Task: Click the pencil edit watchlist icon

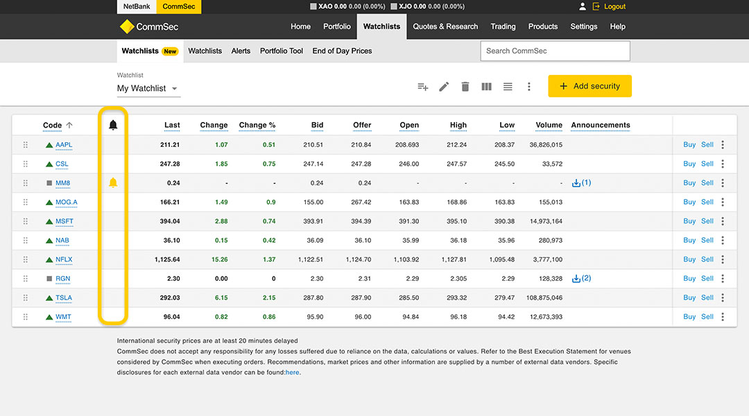Action: coord(444,87)
